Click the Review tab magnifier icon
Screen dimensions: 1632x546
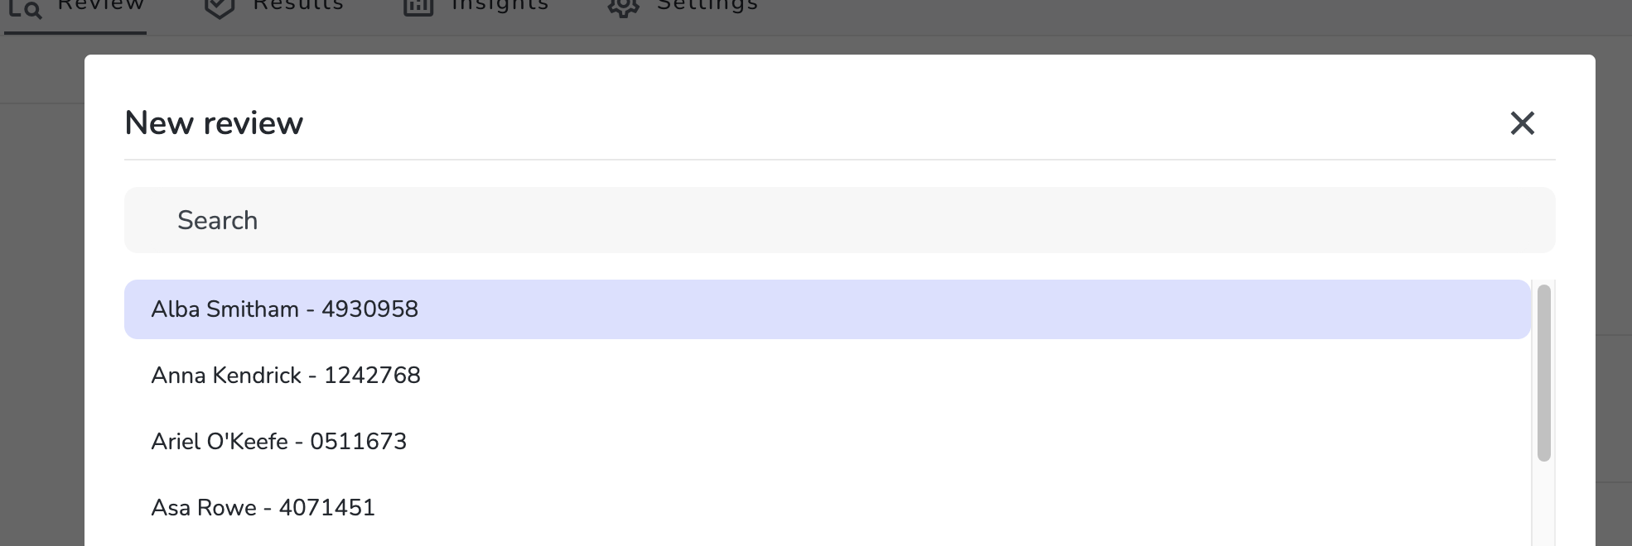pyautogui.click(x=24, y=8)
